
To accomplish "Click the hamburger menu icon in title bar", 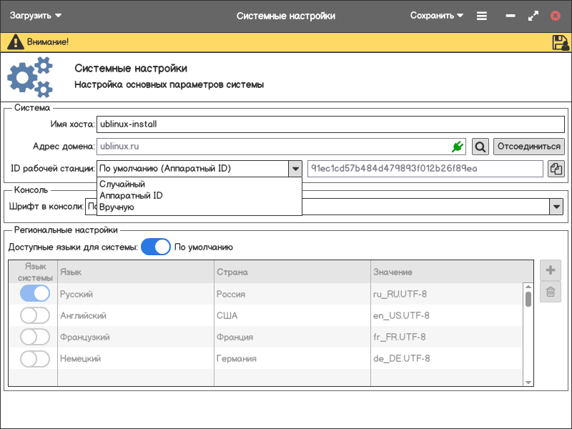I will (482, 16).
